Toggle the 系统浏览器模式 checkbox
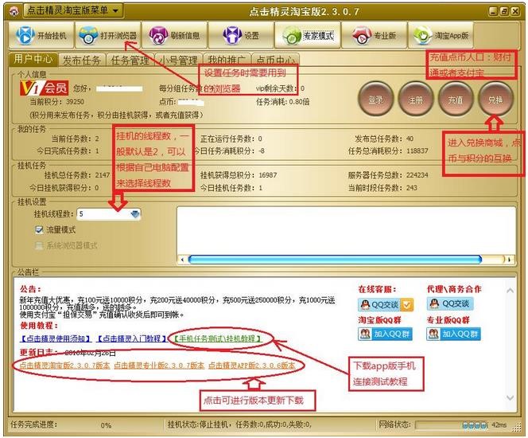 click(39, 245)
